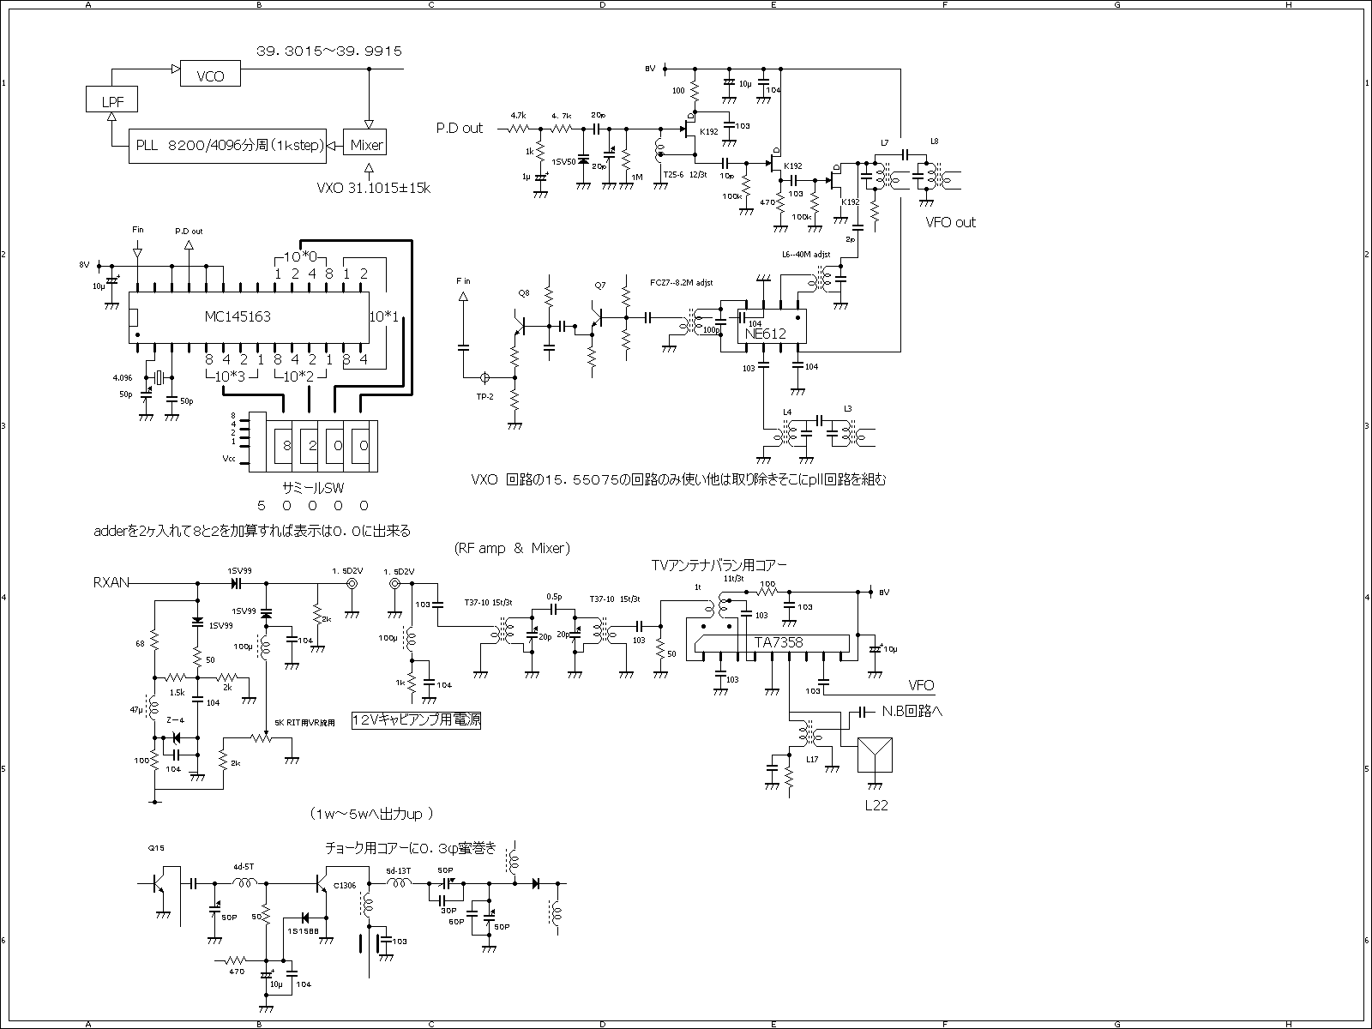Select the PLL 8200/4096 divider block
The image size is (1372, 1029).
coord(229,146)
